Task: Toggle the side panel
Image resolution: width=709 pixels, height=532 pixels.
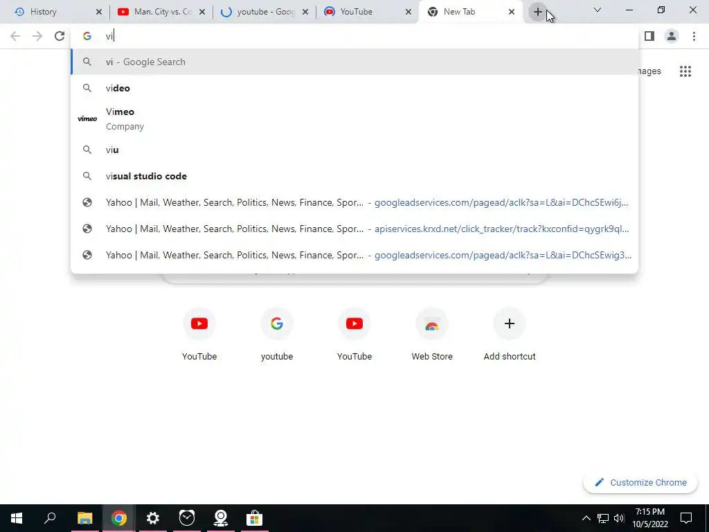Action: 649,36
